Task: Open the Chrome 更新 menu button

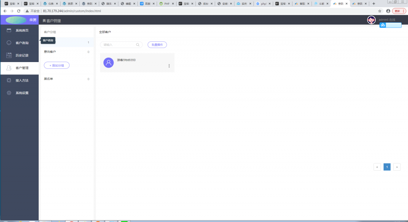Action: click(398, 11)
